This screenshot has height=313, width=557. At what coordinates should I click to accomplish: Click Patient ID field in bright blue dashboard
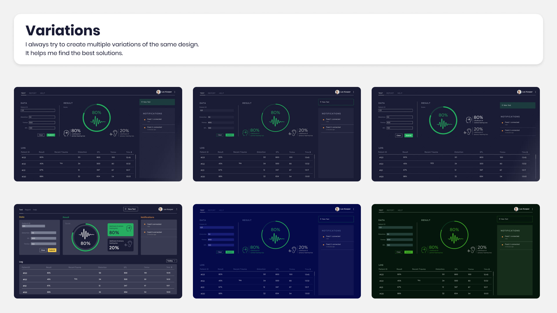click(x=216, y=228)
